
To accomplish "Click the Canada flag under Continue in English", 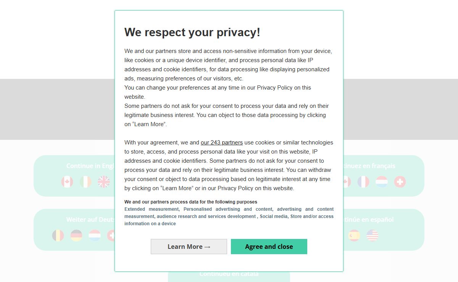I will coord(67,182).
